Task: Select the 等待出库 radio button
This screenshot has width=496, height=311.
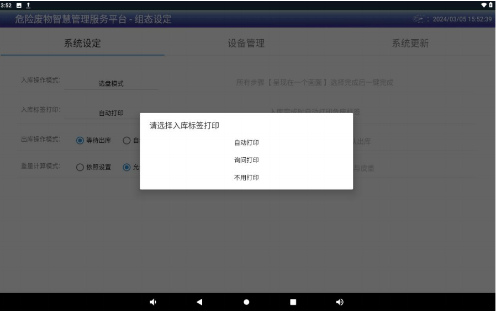Action: tap(81, 141)
